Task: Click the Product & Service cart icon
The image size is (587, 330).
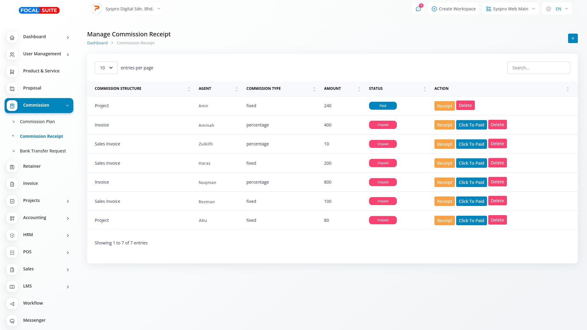Action: 12,71
